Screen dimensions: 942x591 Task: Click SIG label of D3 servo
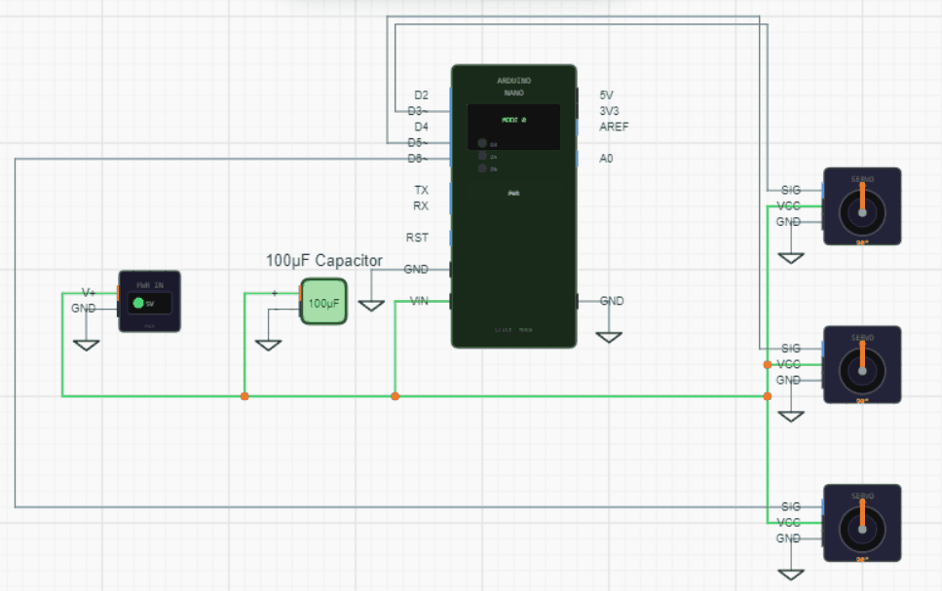[791, 191]
